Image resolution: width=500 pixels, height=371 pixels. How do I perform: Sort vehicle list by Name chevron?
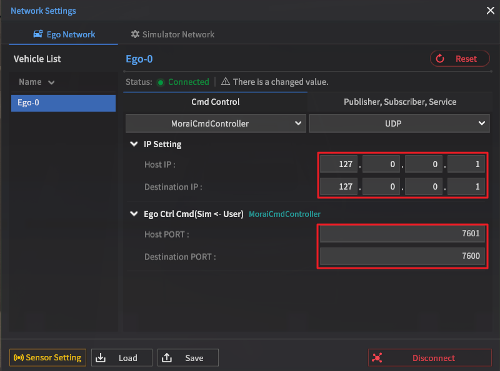tap(51, 82)
